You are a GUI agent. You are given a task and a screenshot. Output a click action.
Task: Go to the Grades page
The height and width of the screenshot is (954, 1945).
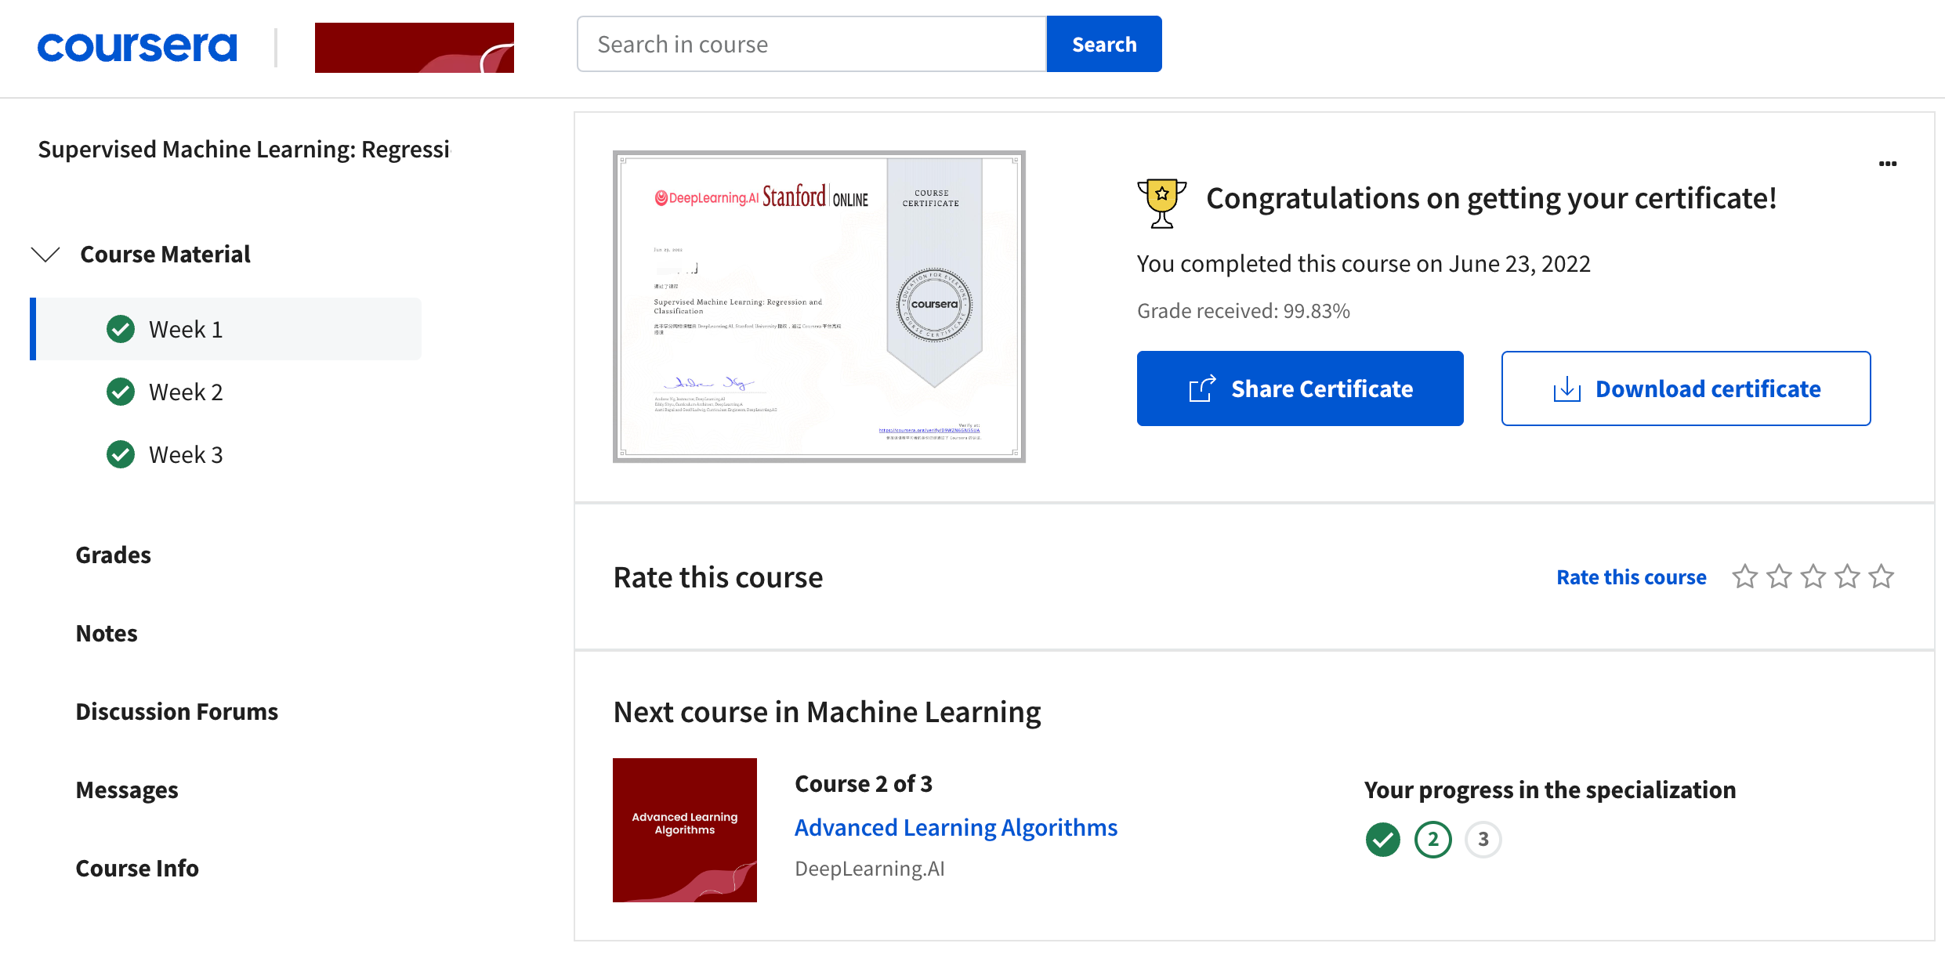[x=113, y=555]
